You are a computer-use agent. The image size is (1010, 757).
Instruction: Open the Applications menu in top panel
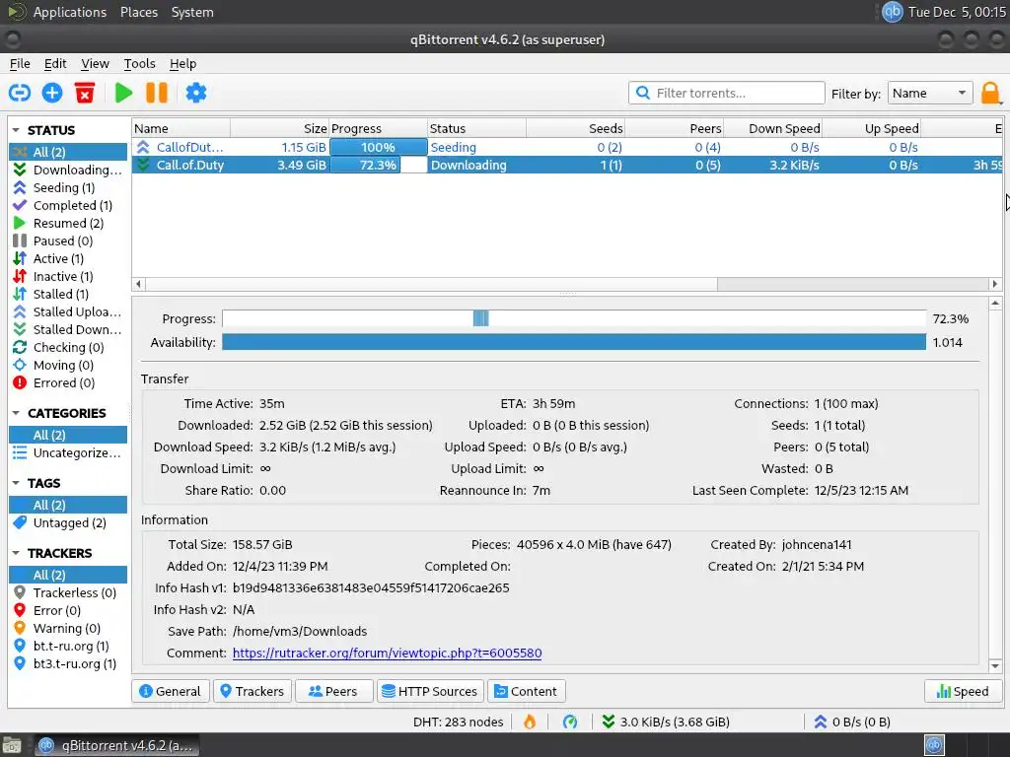(70, 12)
